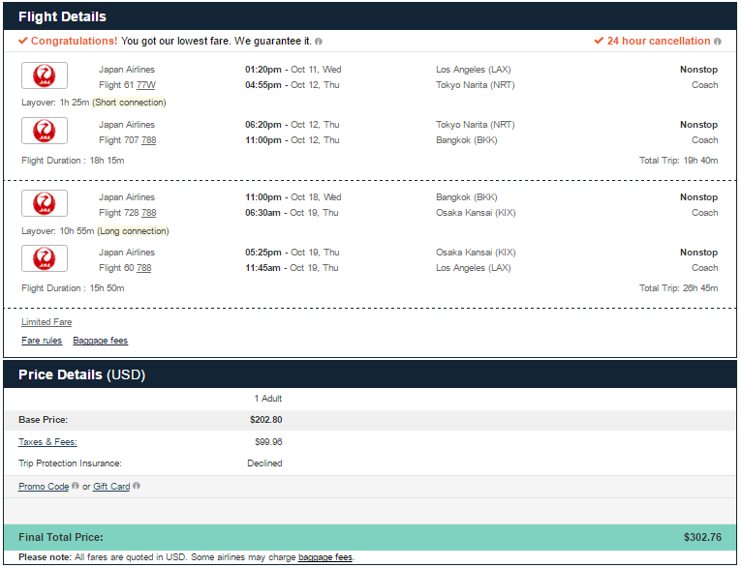Click the $99.96 taxes amount
This screenshot has width=742, height=568.
click(x=268, y=442)
